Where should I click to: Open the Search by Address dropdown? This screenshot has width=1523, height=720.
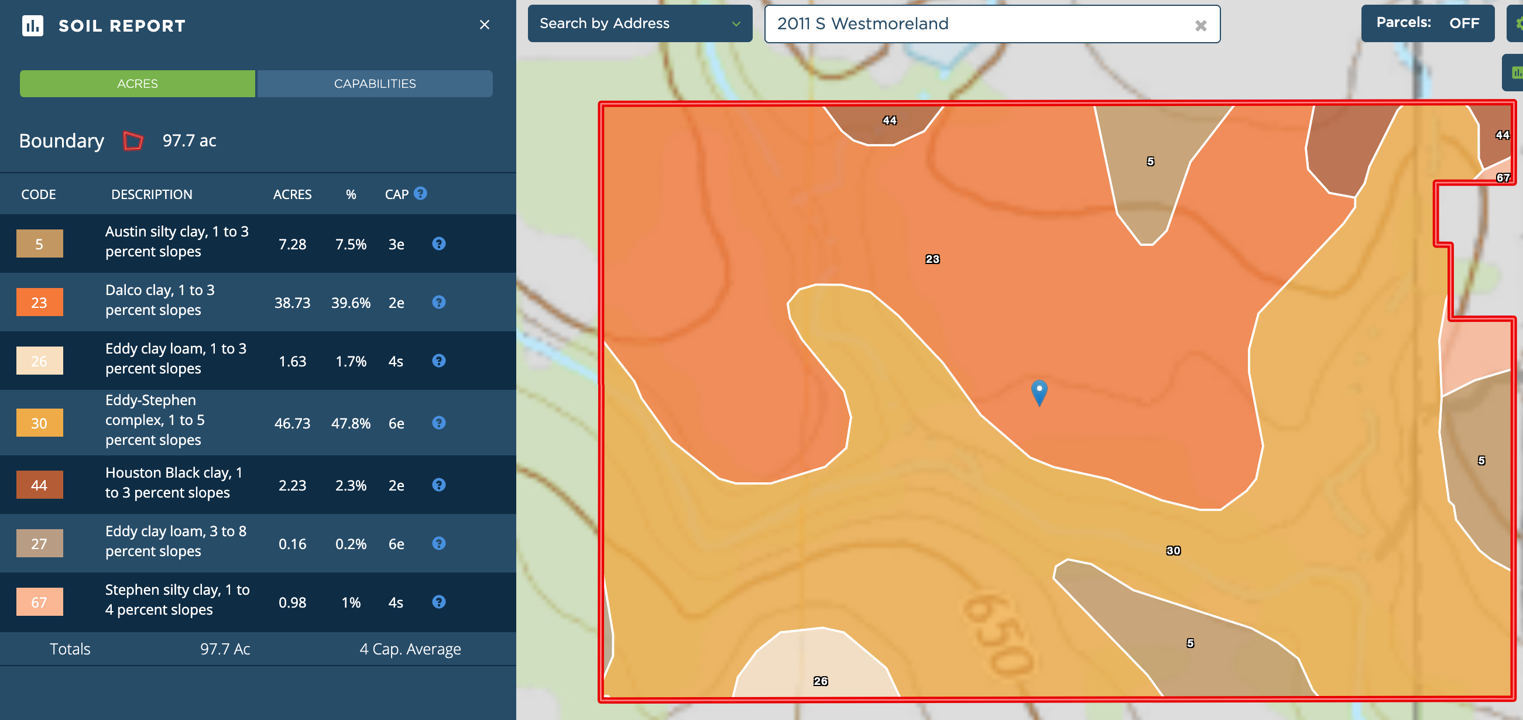point(639,23)
